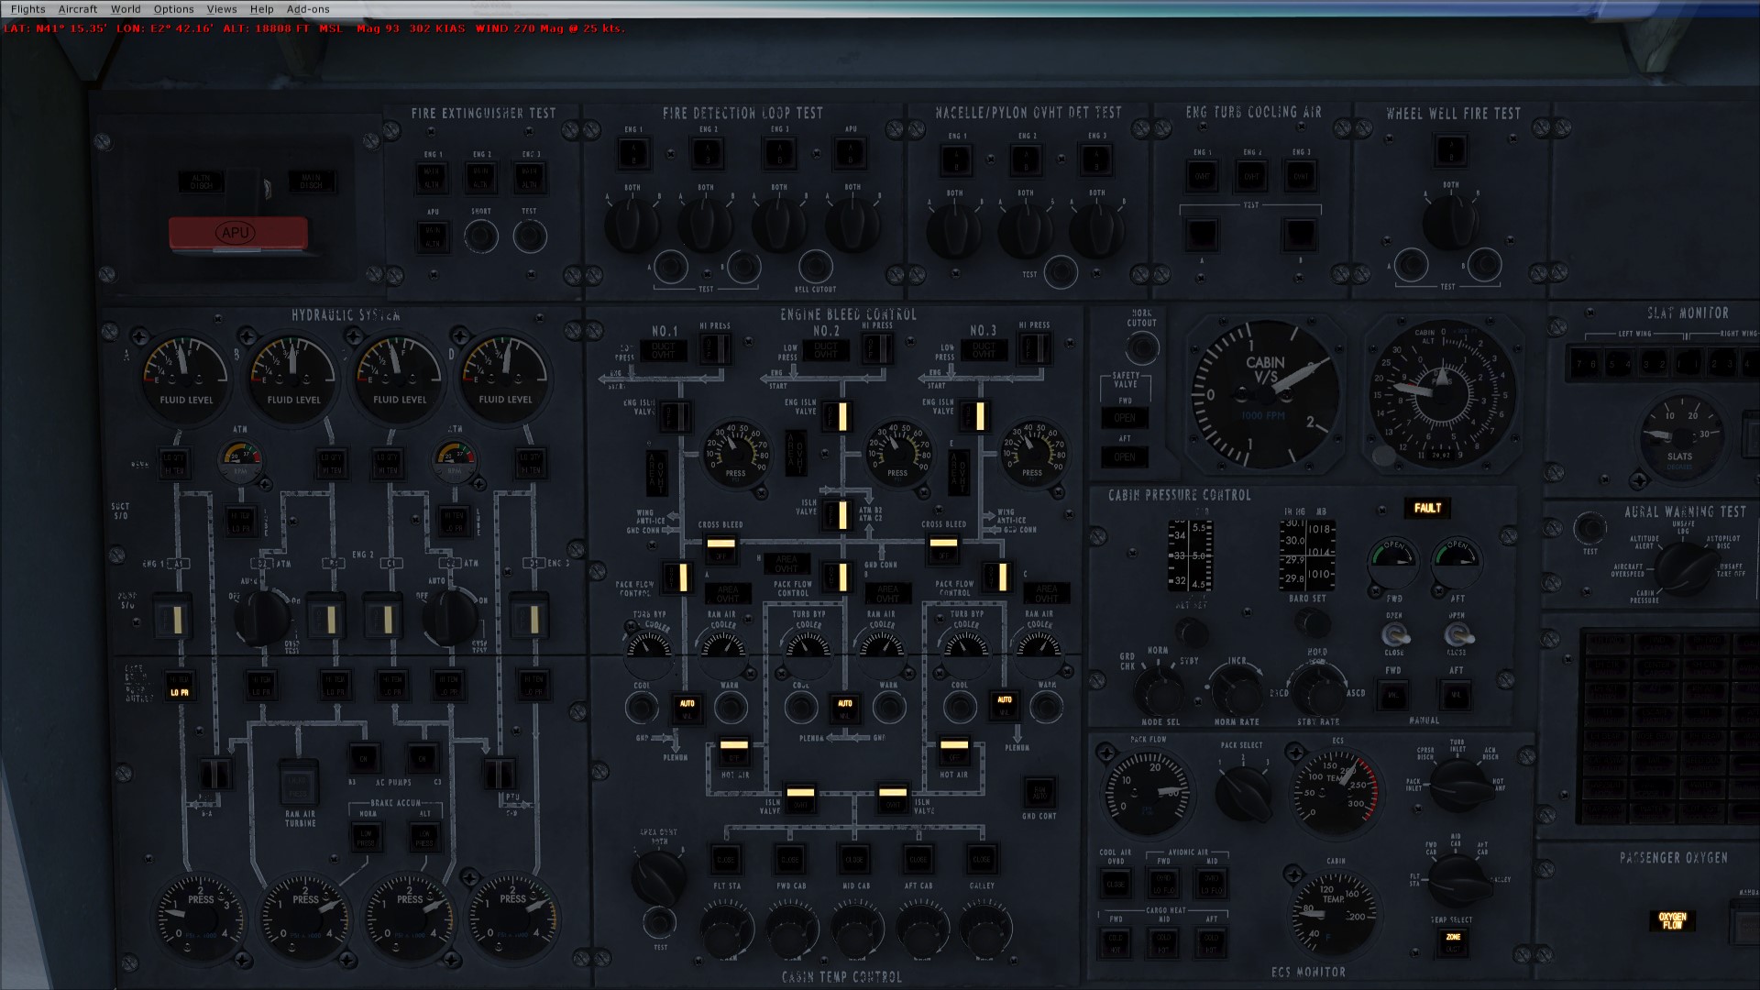This screenshot has height=990, width=1760.
Task: Turn the Pack Select rotary knob
Action: pos(1242,791)
